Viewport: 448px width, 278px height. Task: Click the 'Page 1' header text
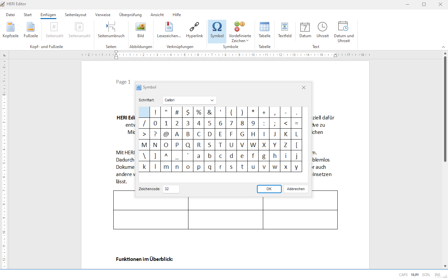click(123, 82)
